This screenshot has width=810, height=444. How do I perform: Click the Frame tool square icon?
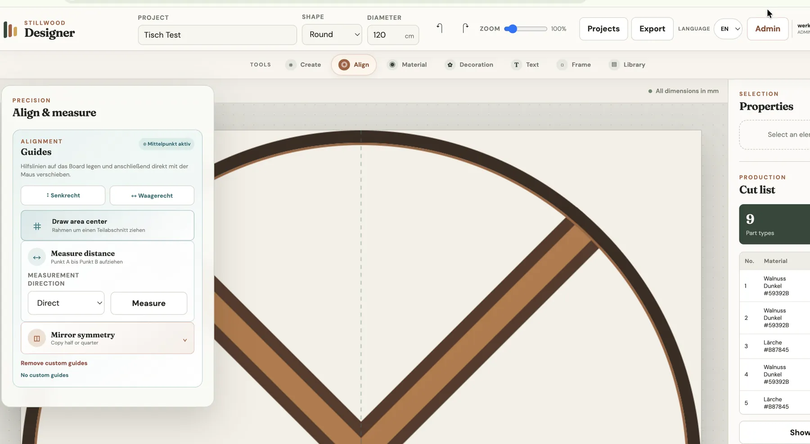click(562, 65)
